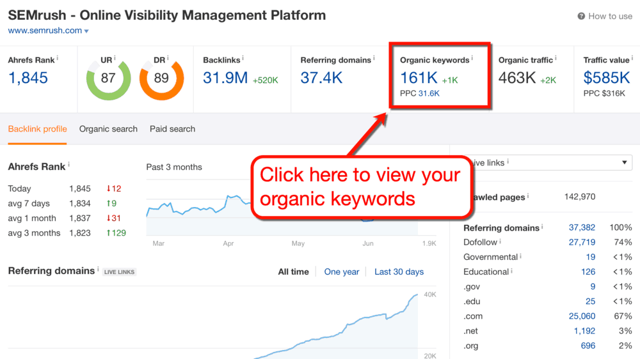Click the PPC $316K traffic value text
The width and height of the screenshot is (640, 359).
tap(604, 93)
